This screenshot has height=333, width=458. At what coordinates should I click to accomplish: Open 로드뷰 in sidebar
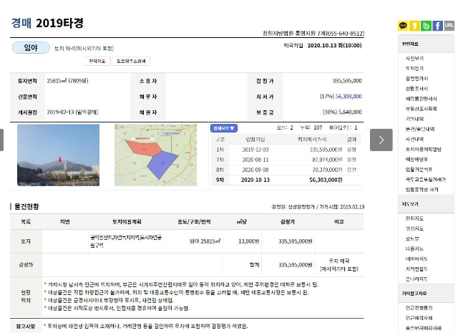tap(412, 238)
